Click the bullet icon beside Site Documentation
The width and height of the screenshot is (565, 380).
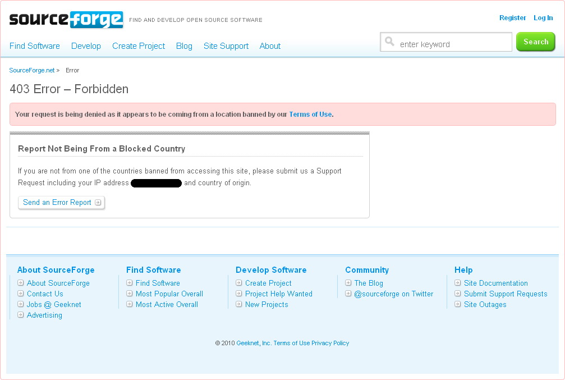coord(458,283)
